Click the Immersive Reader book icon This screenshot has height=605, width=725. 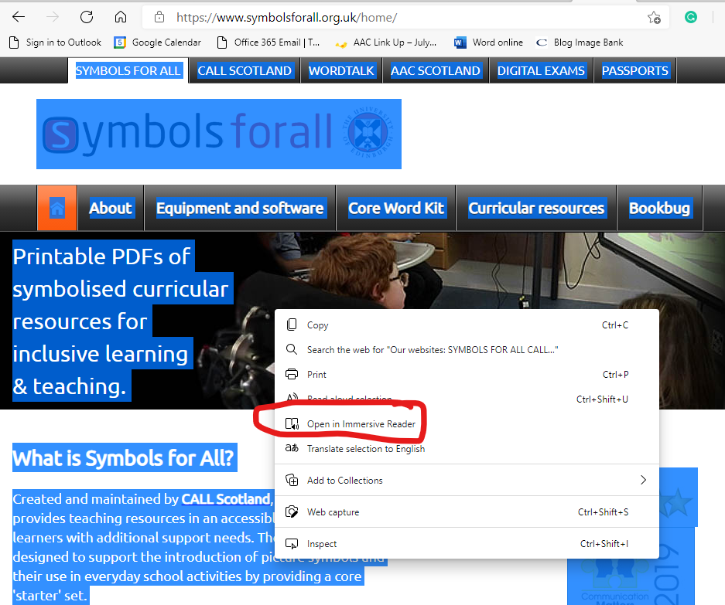click(292, 423)
